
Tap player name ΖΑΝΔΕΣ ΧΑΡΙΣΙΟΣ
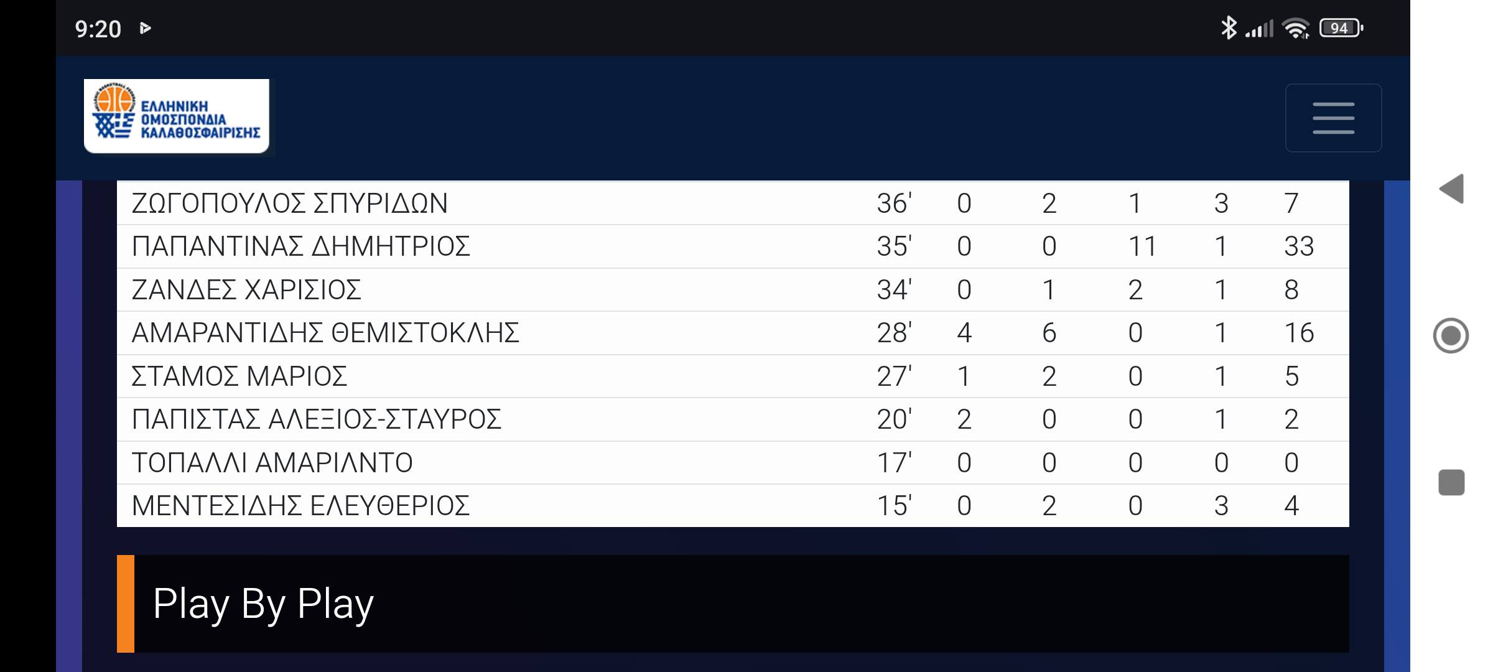point(246,290)
